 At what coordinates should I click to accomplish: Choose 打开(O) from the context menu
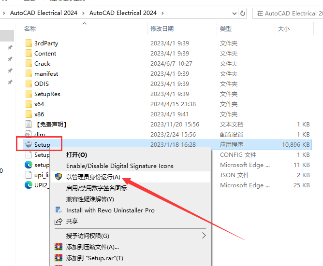pyautogui.click(x=76, y=155)
